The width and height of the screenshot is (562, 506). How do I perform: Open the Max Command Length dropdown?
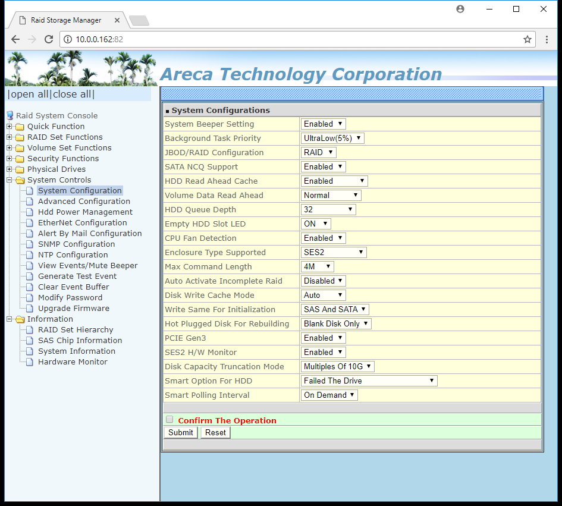point(318,266)
